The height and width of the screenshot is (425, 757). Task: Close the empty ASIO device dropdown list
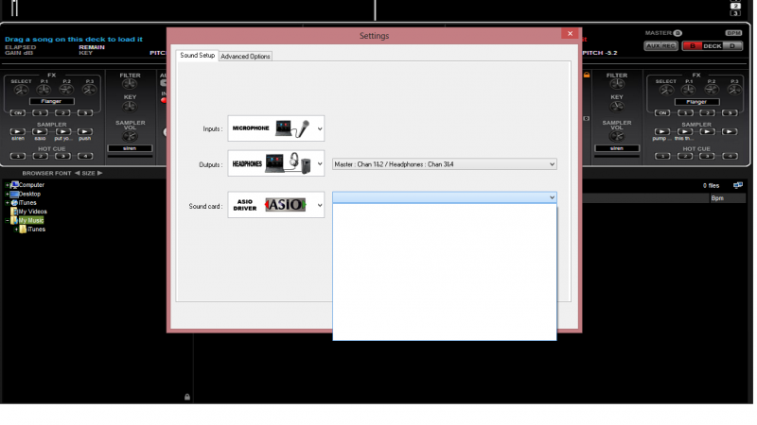(552, 197)
